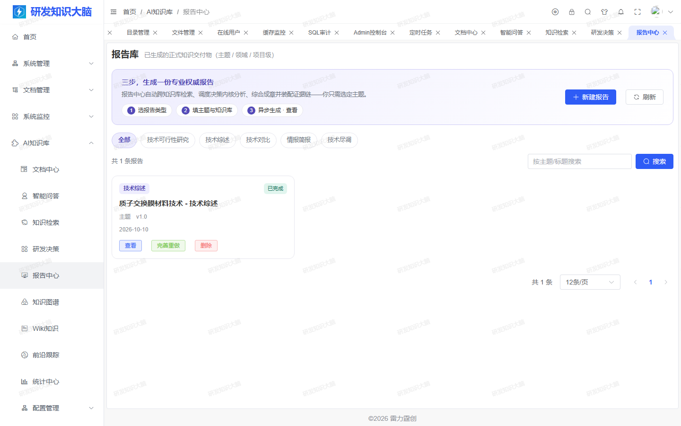The image size is (681, 426).
Task: Filter by 技术对比 chip
Action: pos(258,140)
